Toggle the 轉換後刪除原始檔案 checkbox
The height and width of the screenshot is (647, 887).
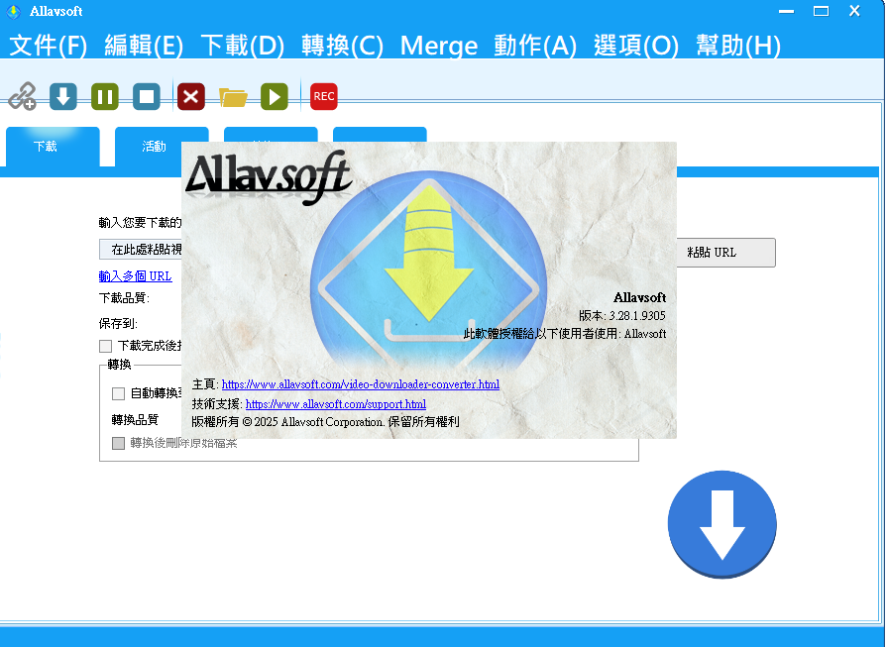[x=118, y=443]
